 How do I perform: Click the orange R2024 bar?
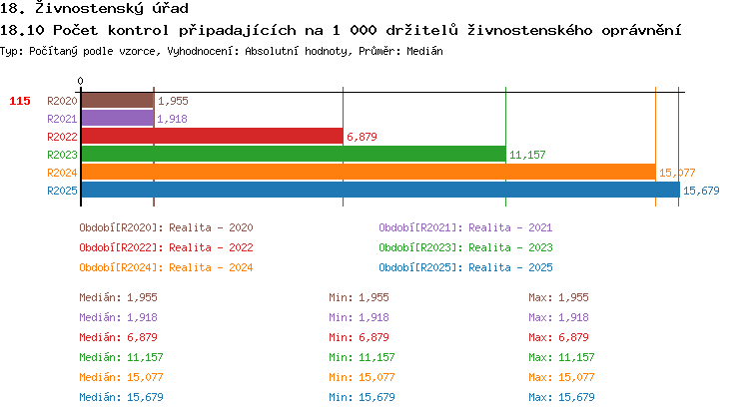coord(368,173)
